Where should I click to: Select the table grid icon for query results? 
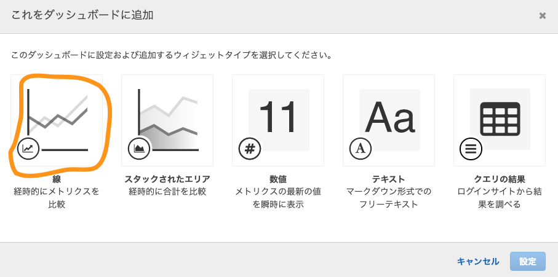tap(500, 119)
